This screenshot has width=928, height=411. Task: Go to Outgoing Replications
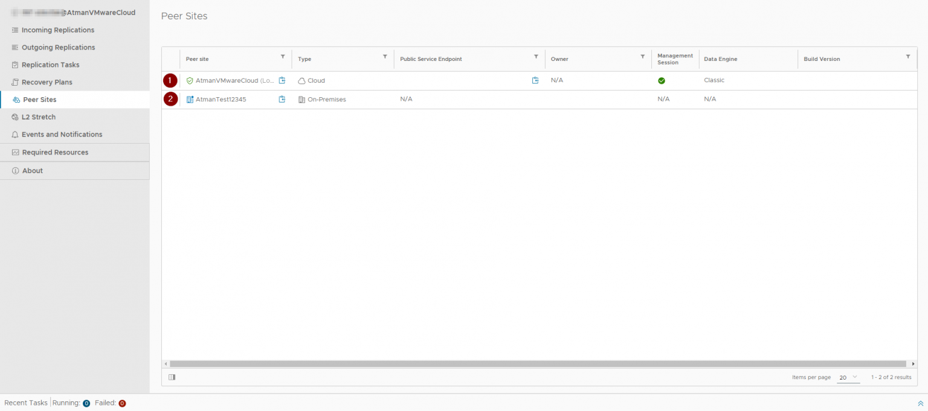point(58,47)
